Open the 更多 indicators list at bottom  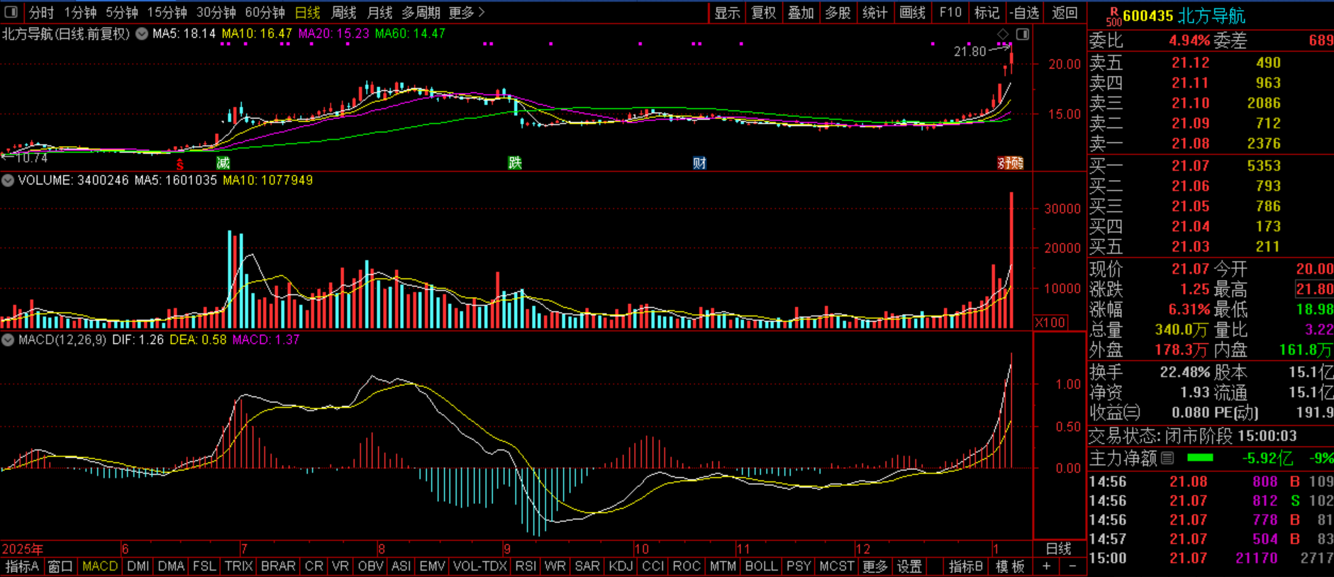click(x=874, y=566)
